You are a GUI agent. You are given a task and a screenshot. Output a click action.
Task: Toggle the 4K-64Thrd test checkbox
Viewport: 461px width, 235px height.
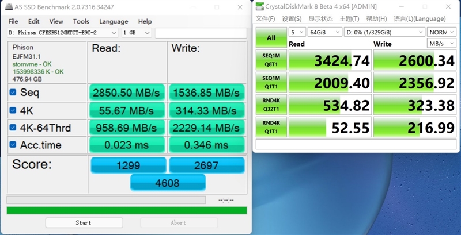[13, 128]
